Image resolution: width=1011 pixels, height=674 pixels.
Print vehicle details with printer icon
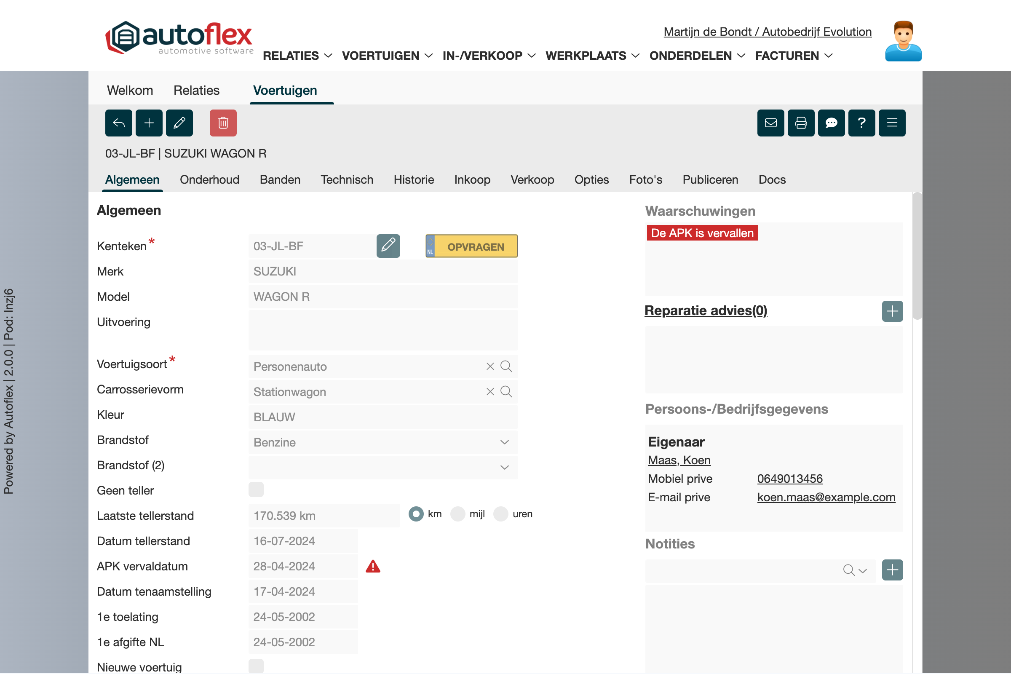pos(801,123)
